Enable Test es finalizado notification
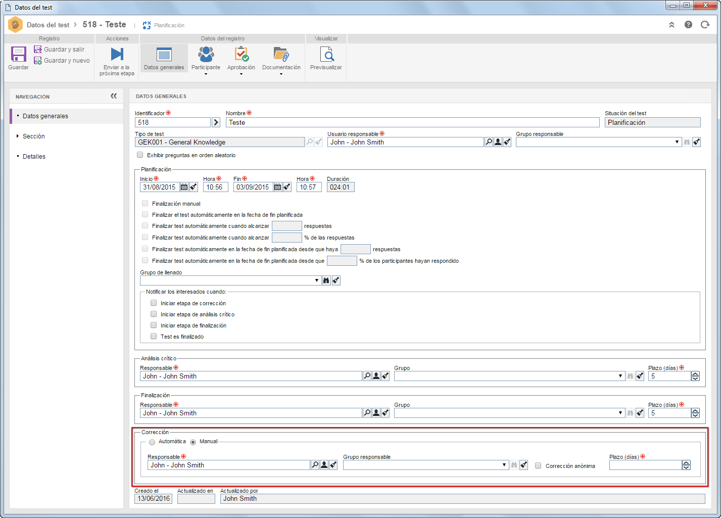This screenshot has width=721, height=518. pos(154,336)
